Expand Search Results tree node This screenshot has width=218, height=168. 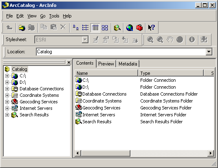(x=7, y=115)
